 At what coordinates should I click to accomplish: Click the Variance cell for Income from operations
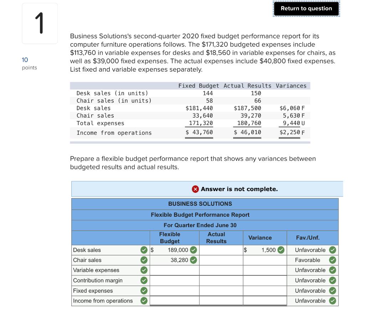(x=264, y=301)
